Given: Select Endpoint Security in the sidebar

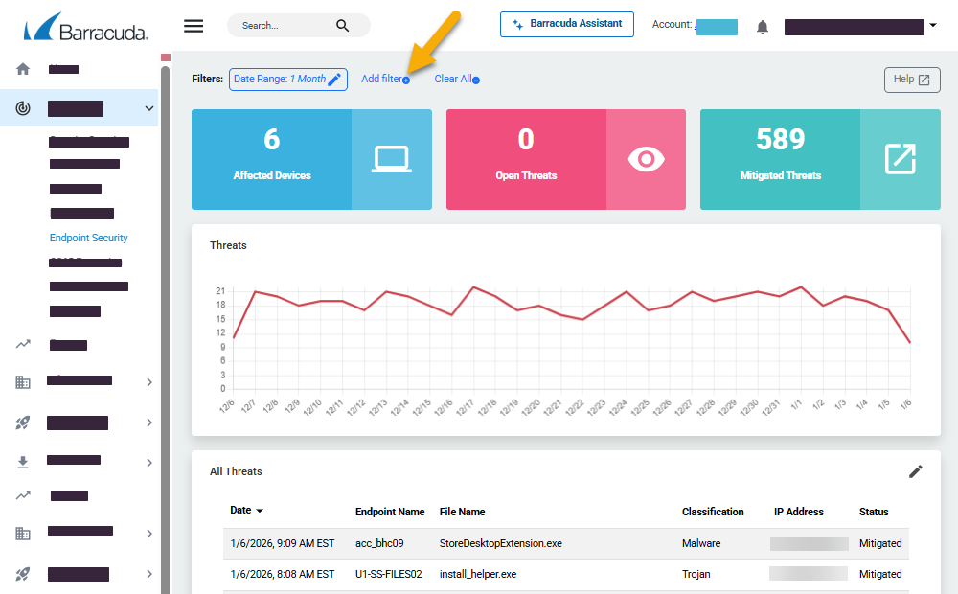Looking at the screenshot, I should pos(88,238).
